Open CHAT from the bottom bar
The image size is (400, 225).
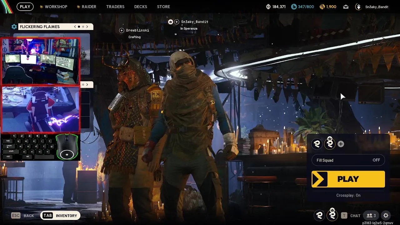[355, 216]
